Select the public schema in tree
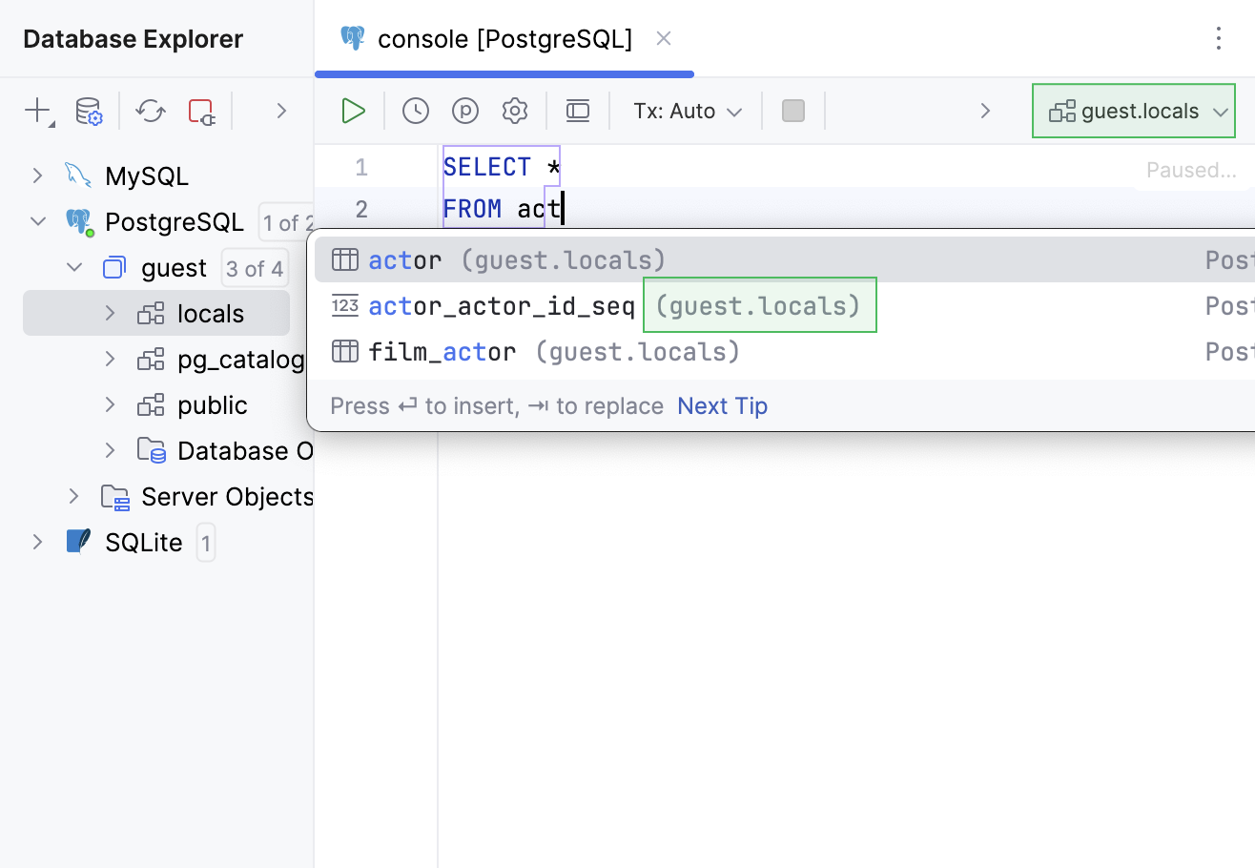This screenshot has height=868, width=1255. (x=212, y=405)
